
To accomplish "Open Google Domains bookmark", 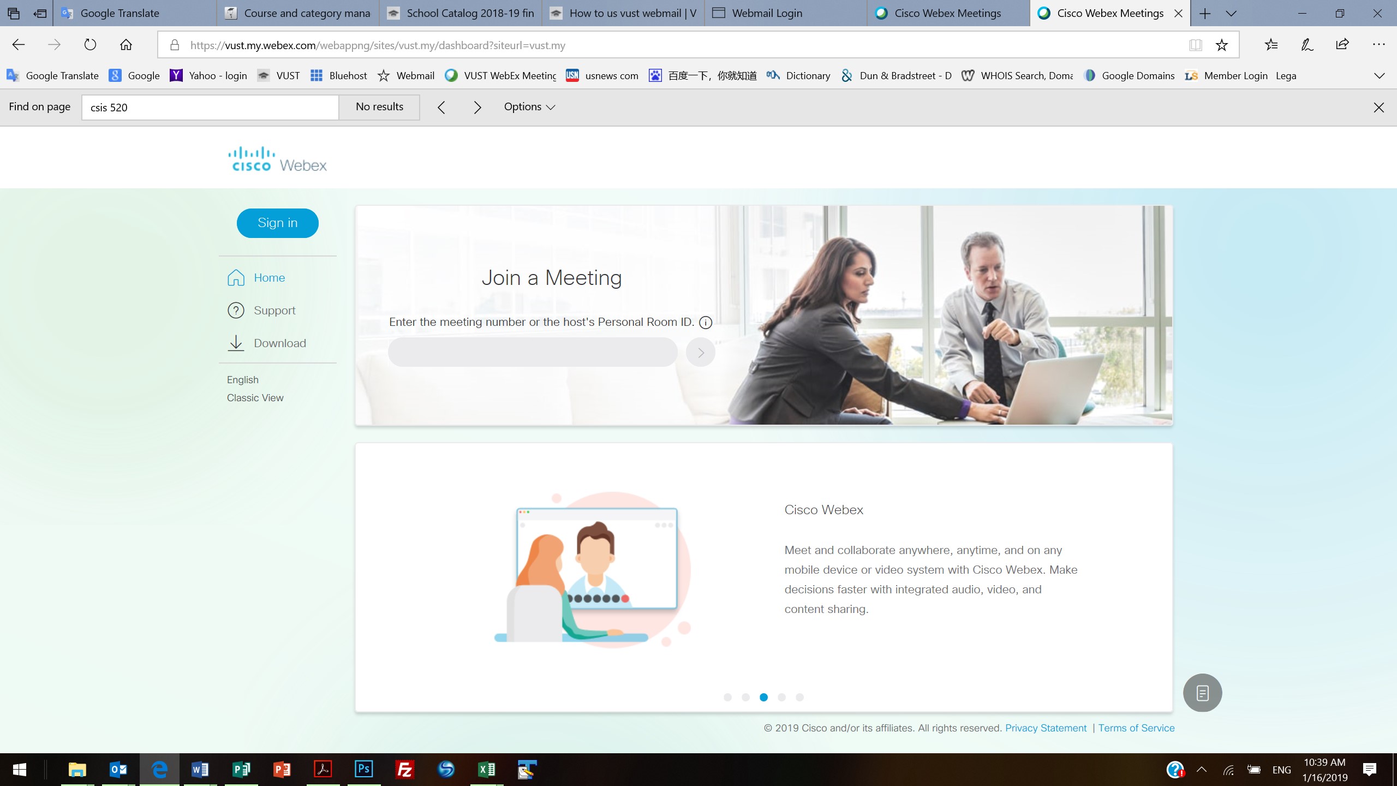I will pyautogui.click(x=1129, y=75).
